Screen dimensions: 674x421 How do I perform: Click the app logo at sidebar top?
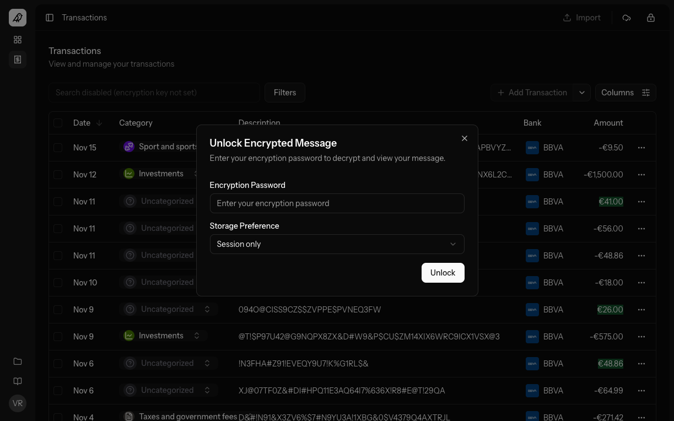coord(17,17)
